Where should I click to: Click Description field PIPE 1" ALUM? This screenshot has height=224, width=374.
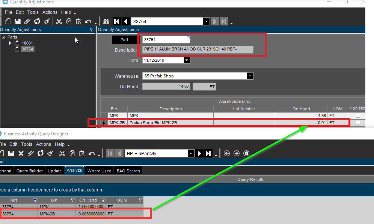pyautogui.click(x=198, y=49)
